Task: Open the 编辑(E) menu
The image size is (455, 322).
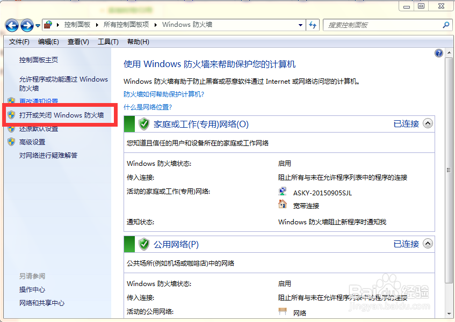Action: coord(48,42)
